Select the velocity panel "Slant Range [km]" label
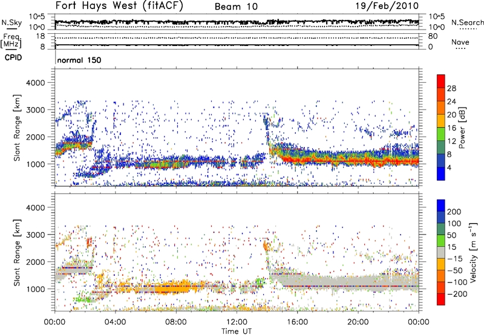The image size is (484, 335). (x=17, y=253)
